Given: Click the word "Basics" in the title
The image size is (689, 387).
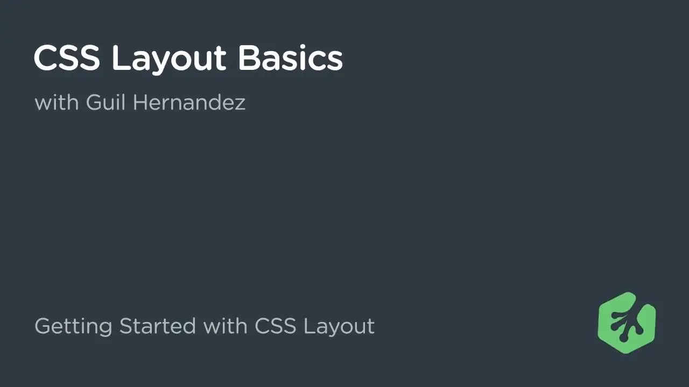Looking at the screenshot, I should click(290, 58).
